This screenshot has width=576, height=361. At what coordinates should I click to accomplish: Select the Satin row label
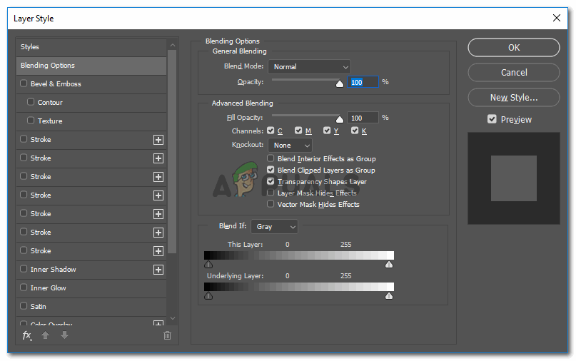coord(39,306)
